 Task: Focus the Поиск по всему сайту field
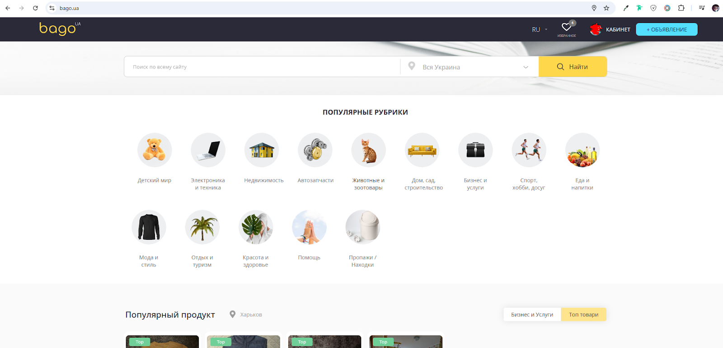click(x=262, y=67)
